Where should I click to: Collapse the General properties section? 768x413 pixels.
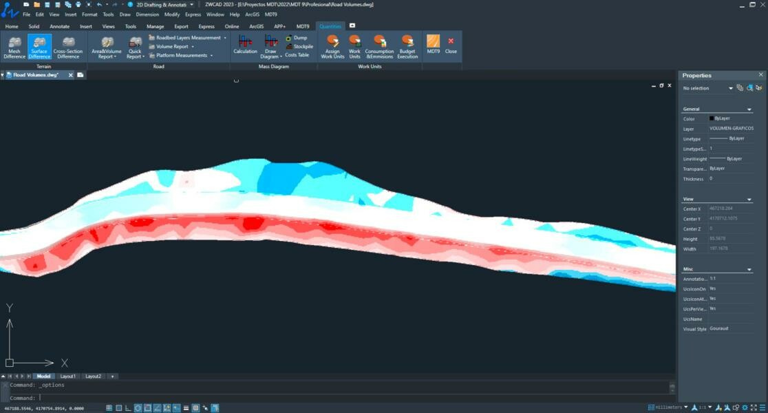749,109
